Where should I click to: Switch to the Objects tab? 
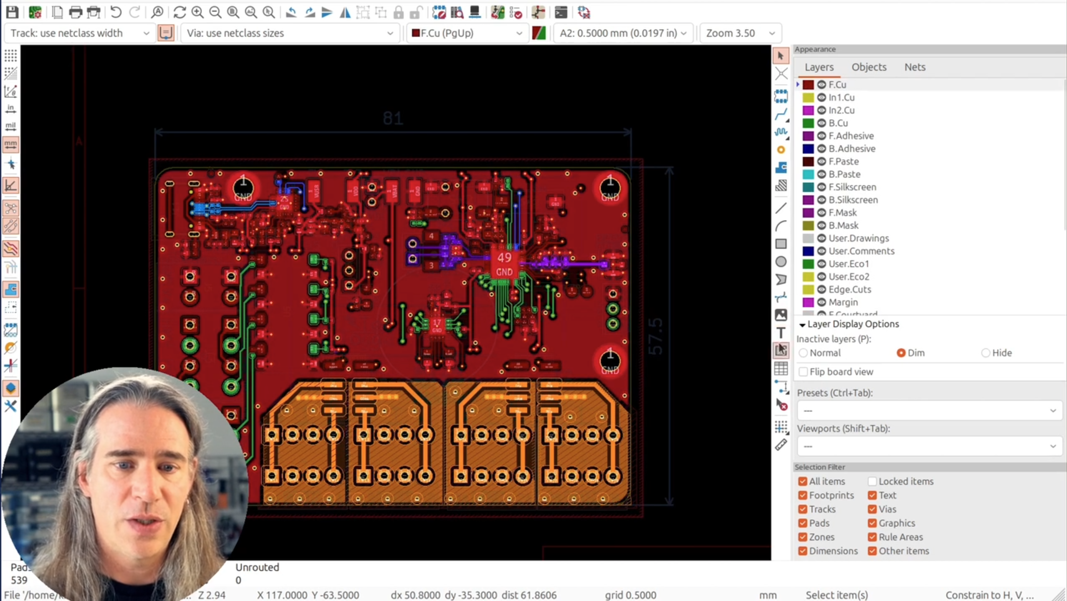pyautogui.click(x=869, y=67)
